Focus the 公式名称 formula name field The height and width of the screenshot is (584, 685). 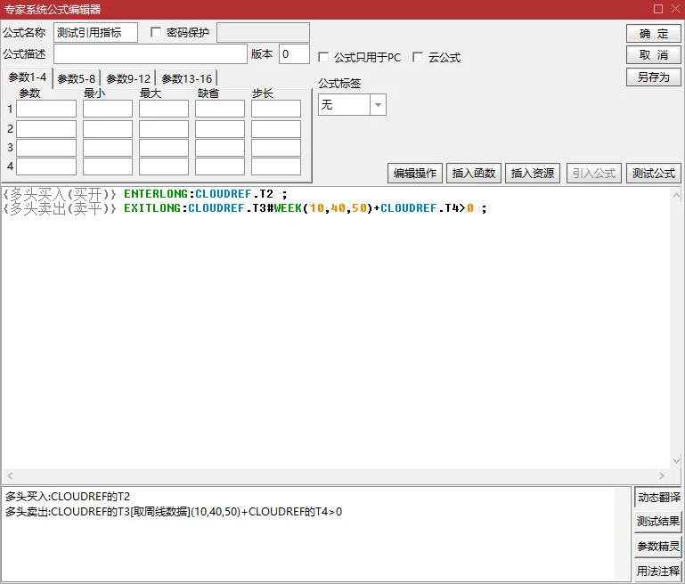pos(95,33)
